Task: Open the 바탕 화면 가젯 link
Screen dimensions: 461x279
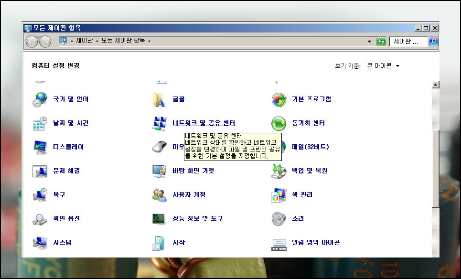Action: (x=193, y=171)
